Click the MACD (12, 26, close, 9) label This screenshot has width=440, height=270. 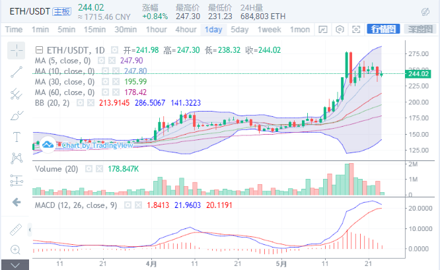coord(76,205)
